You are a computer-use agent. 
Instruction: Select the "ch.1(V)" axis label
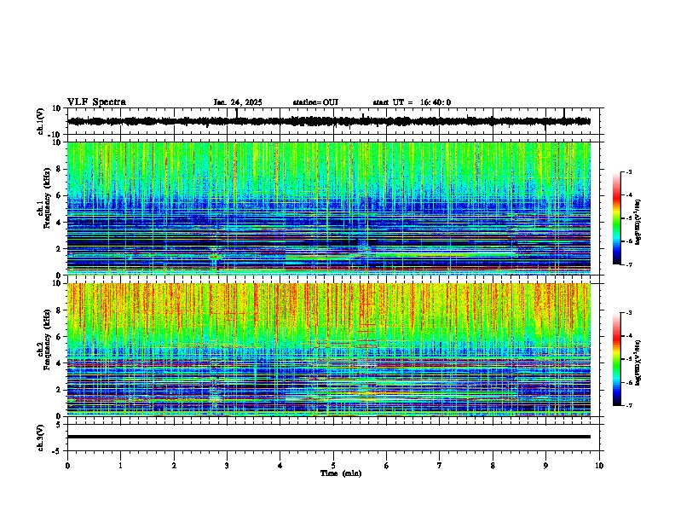tap(41, 121)
